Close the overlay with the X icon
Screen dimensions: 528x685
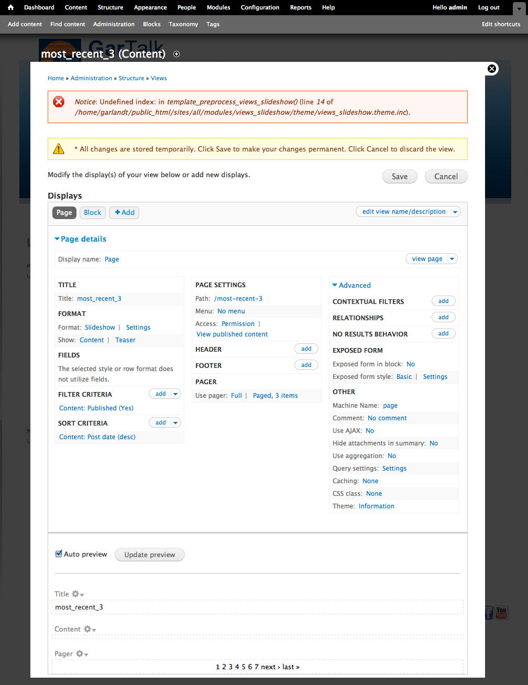tap(491, 69)
